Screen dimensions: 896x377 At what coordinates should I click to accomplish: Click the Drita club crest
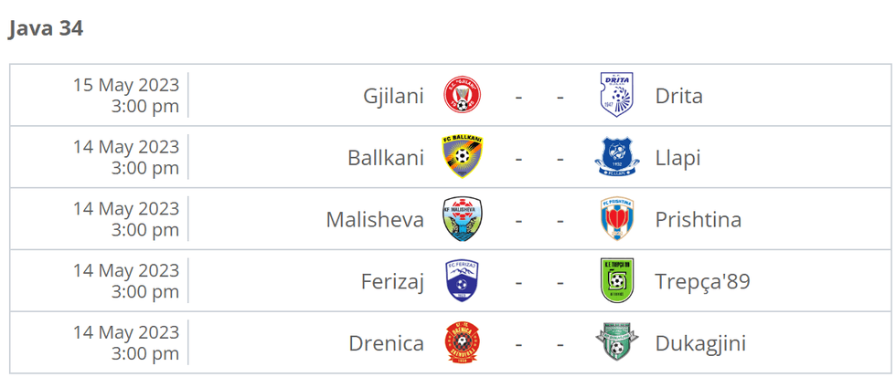coord(614,95)
